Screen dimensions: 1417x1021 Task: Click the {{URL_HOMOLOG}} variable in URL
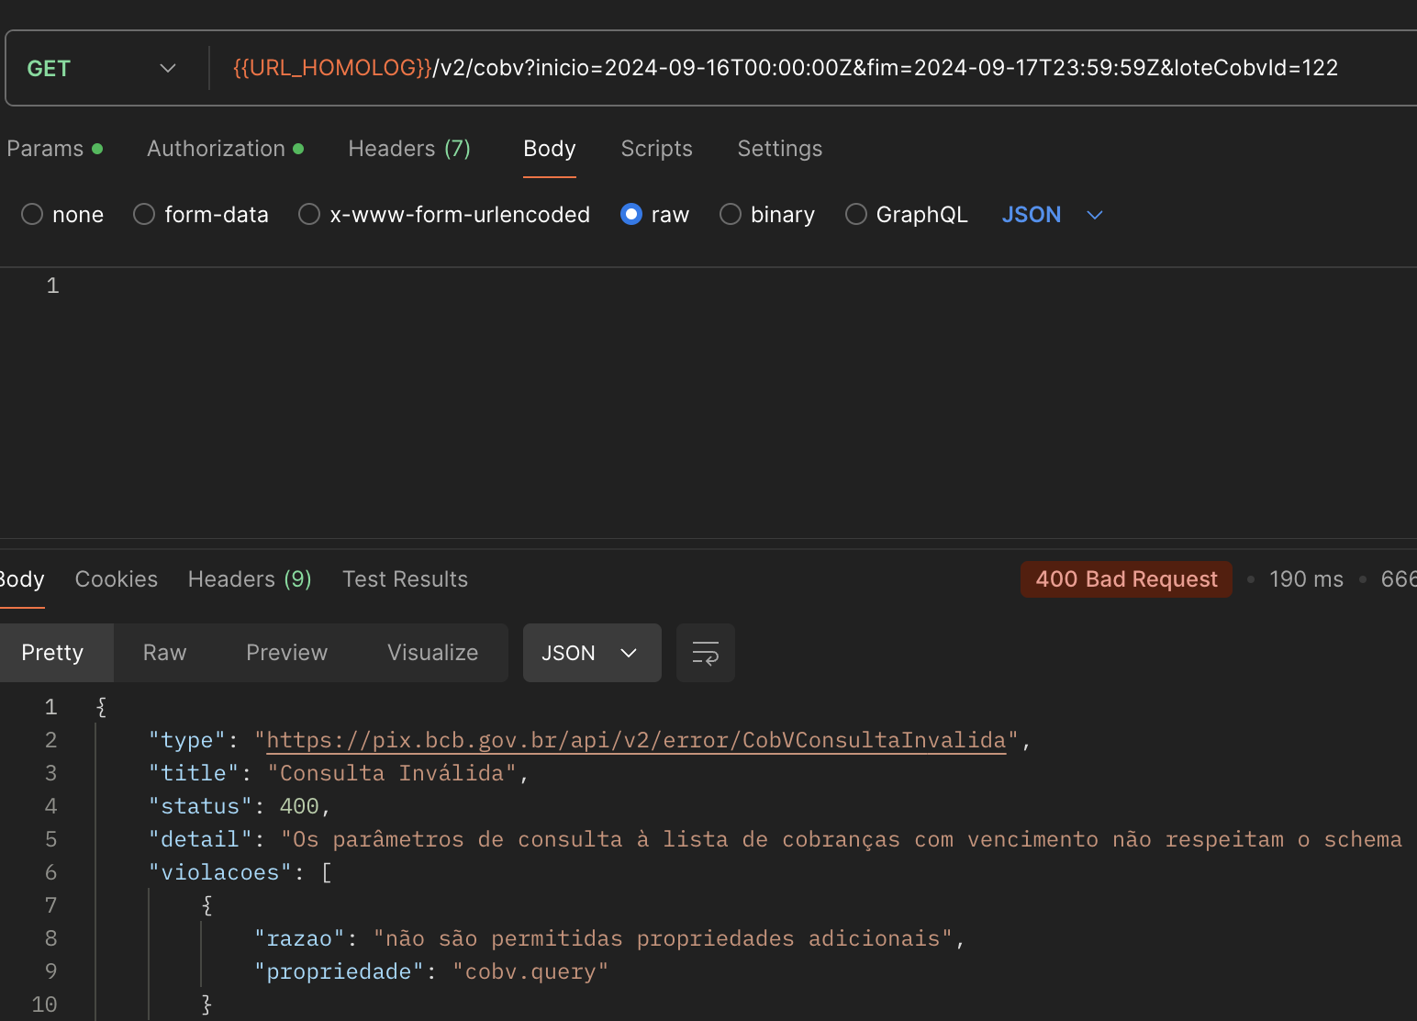pos(332,68)
